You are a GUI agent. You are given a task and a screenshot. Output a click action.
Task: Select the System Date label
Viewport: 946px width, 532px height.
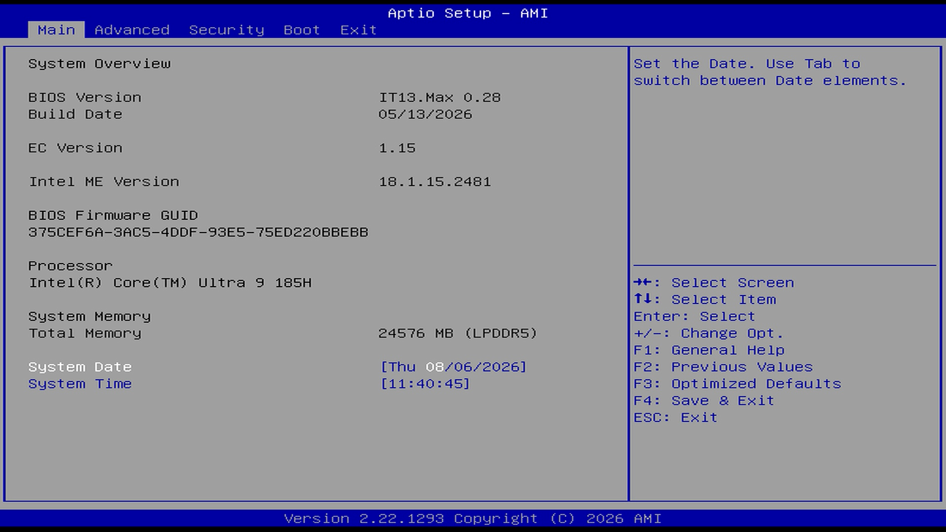[80, 367]
